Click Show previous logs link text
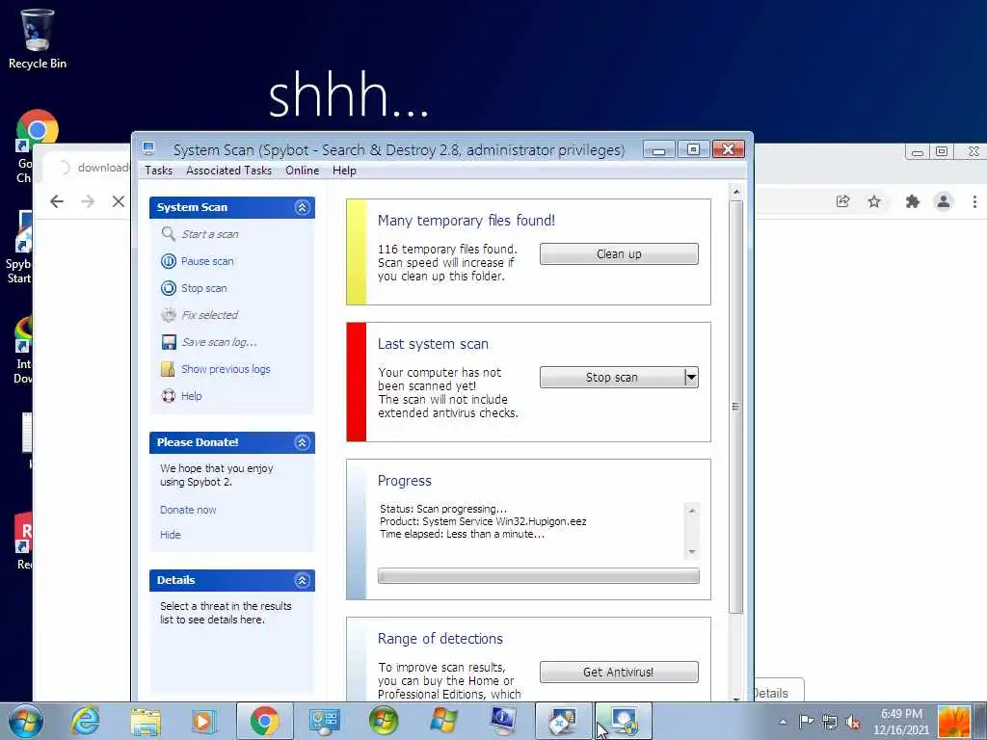Viewport: 987px width, 740px height. point(226,369)
